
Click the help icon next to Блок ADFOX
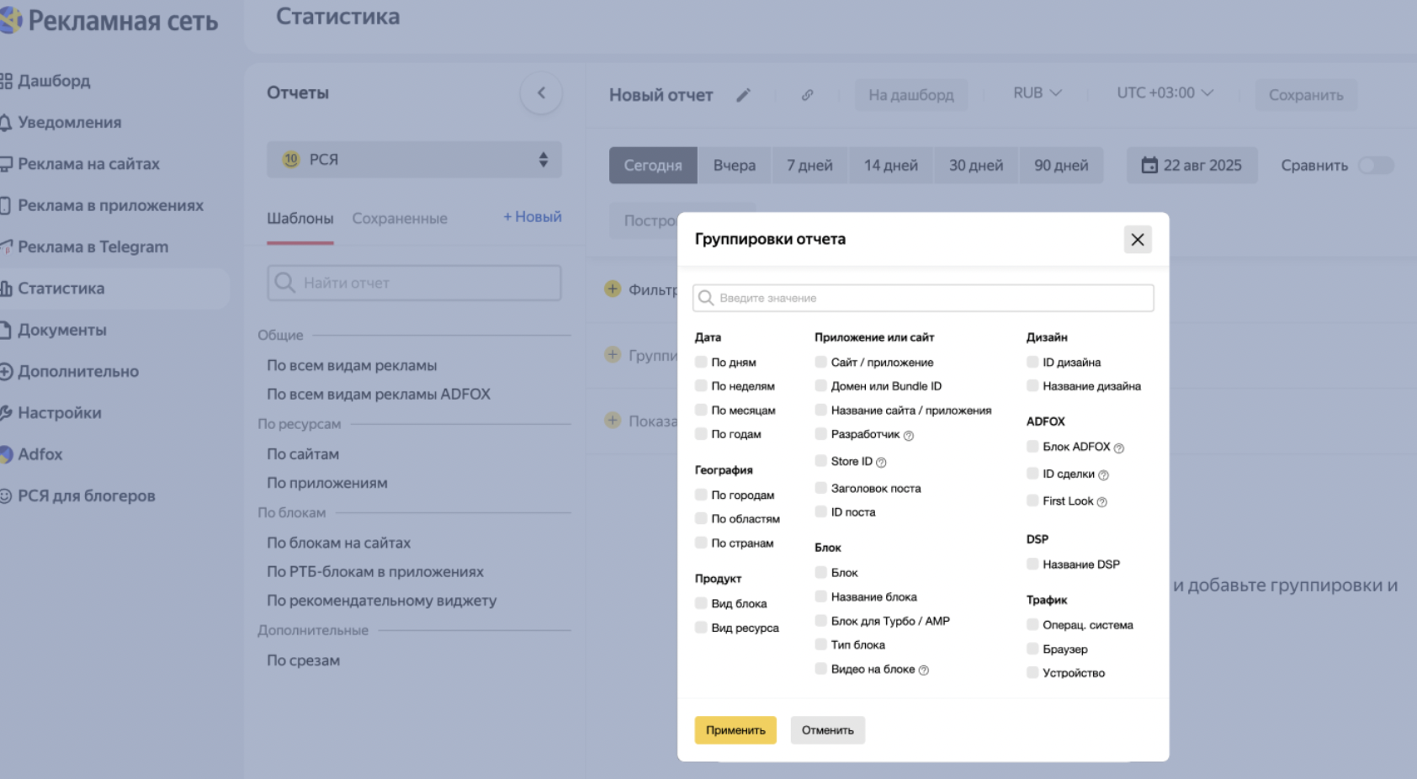(1118, 448)
